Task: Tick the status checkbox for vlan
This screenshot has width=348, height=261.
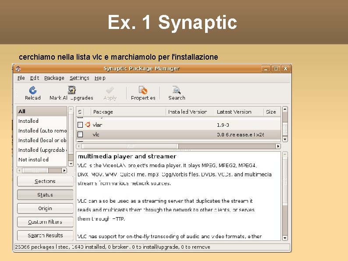Action: (x=80, y=125)
